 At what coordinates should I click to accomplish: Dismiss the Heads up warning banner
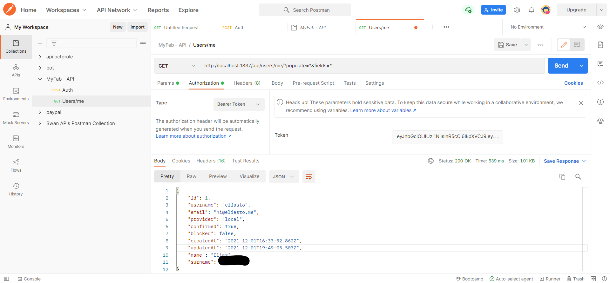tap(581, 103)
